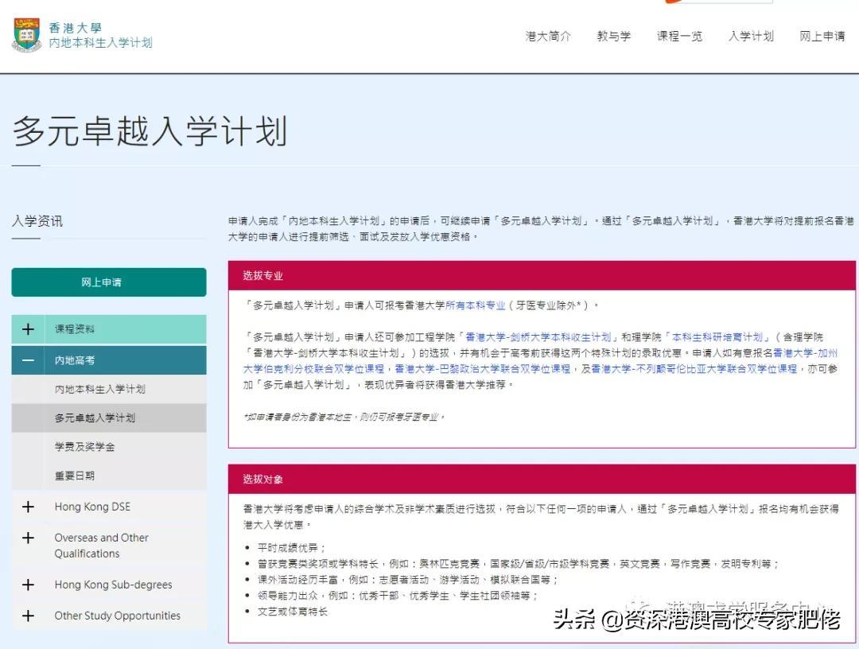Image resolution: width=859 pixels, height=649 pixels.
Task: Expand Overseas and Other Qualifications plus icon
Action: click(x=28, y=538)
